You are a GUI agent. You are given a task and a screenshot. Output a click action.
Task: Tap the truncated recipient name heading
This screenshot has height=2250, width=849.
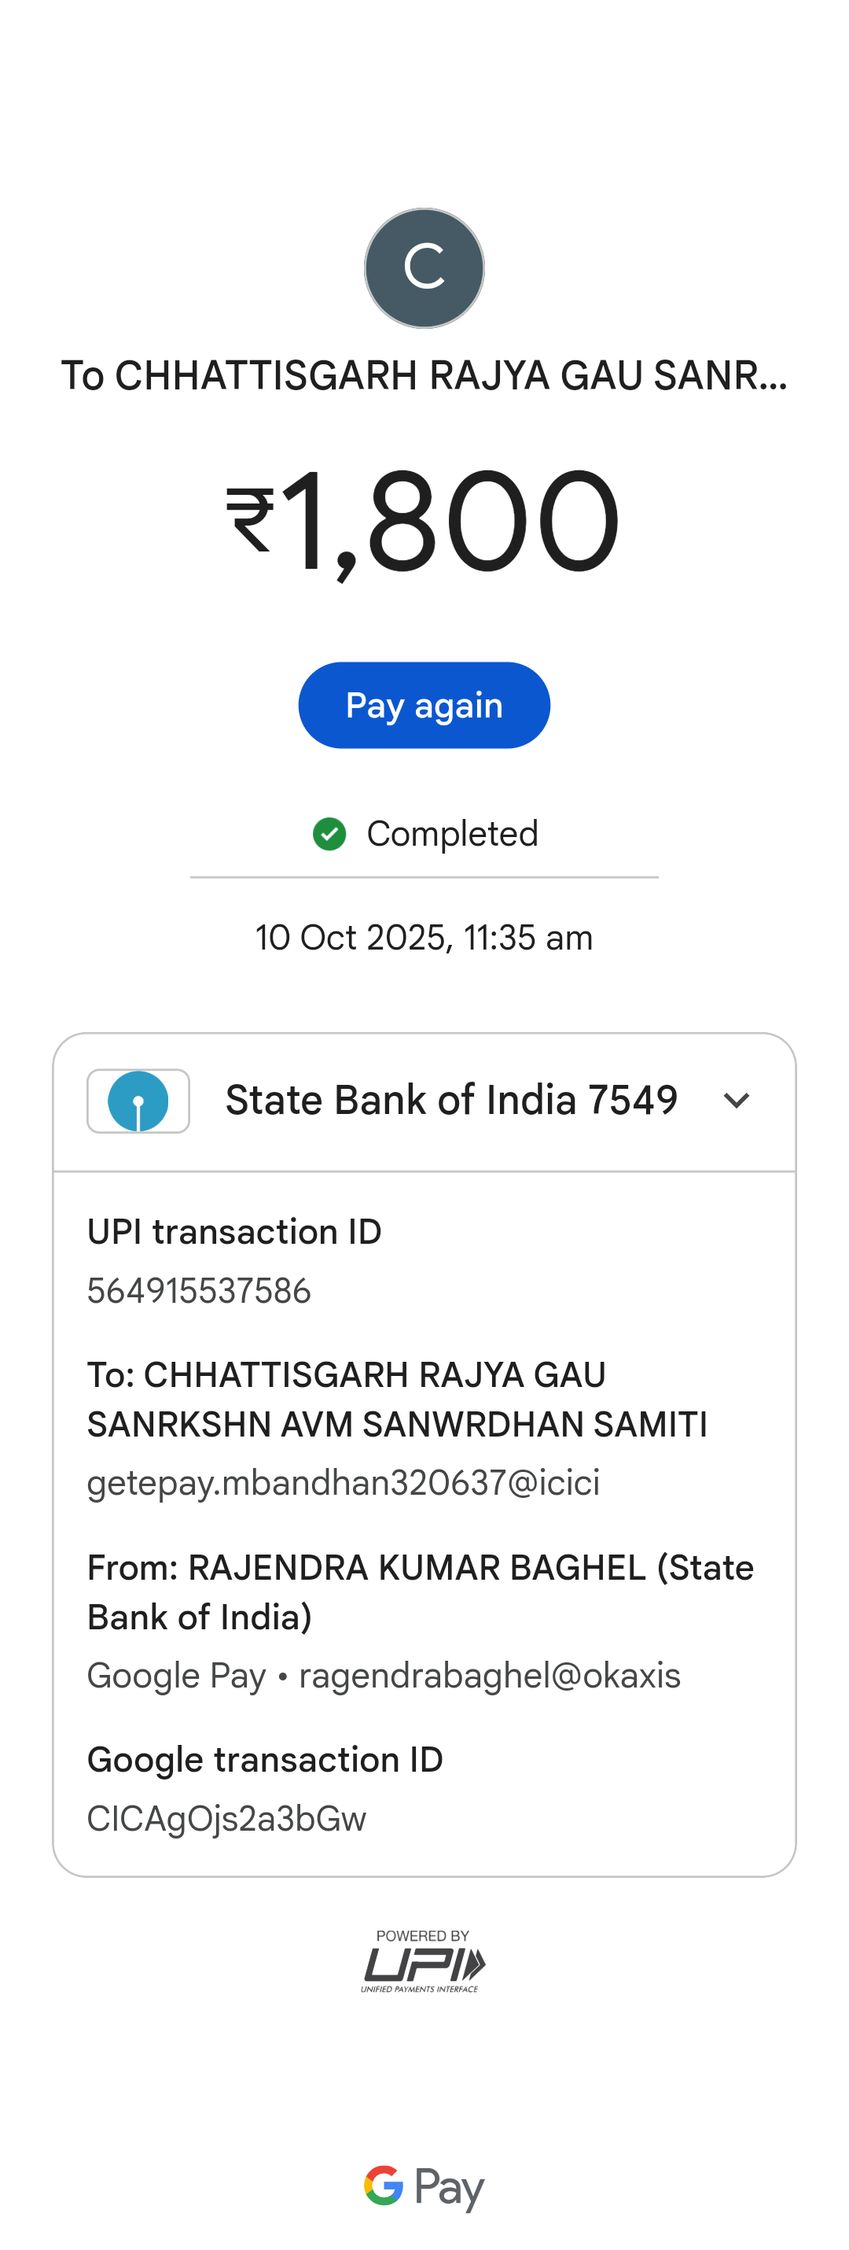[x=424, y=375]
